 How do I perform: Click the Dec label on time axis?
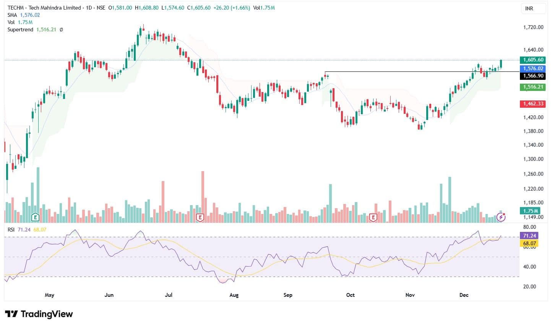coord(464,295)
